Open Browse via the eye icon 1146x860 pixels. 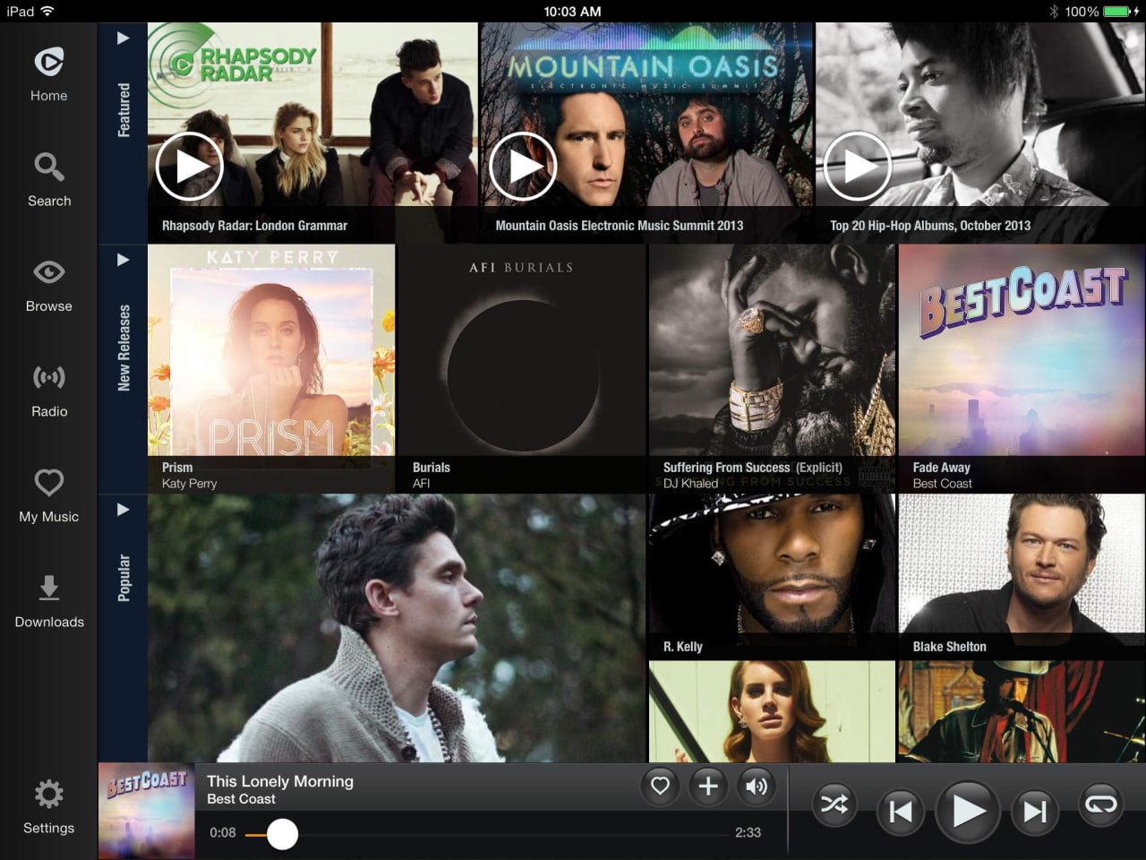click(49, 271)
